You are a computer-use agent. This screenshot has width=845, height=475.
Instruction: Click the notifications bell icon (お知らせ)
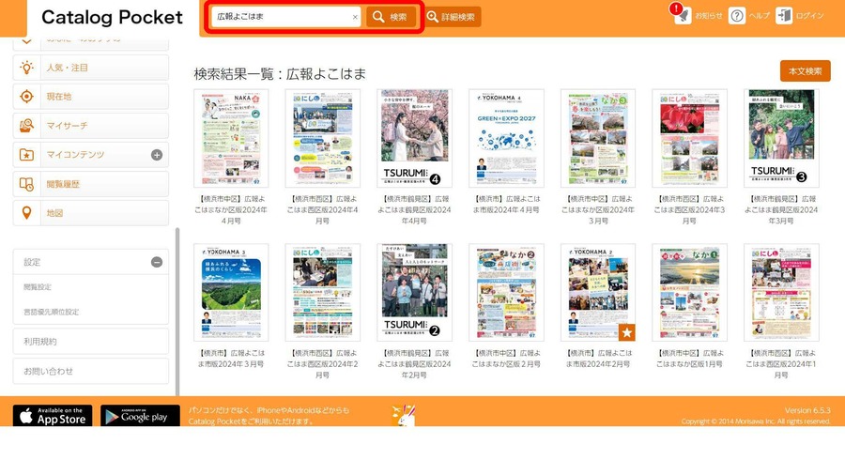pyautogui.click(x=683, y=16)
